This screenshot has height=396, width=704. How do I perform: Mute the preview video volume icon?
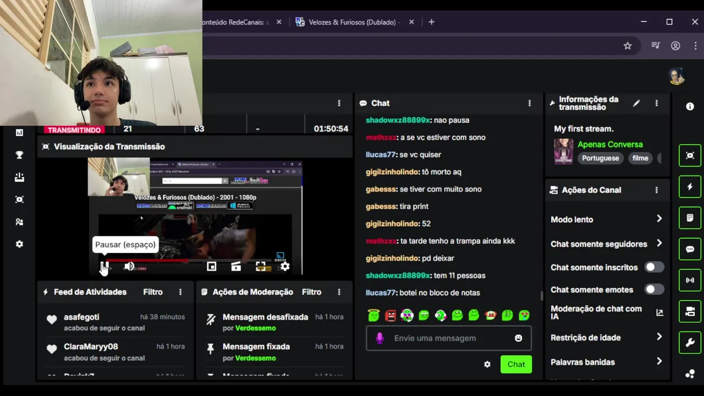pos(129,267)
